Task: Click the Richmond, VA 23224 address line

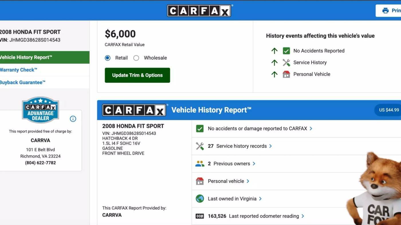Action: coord(40,156)
